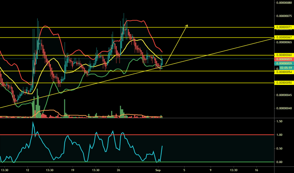Click the 0.00000040 price axis value
The image size is (294, 173).
[x=284, y=108]
